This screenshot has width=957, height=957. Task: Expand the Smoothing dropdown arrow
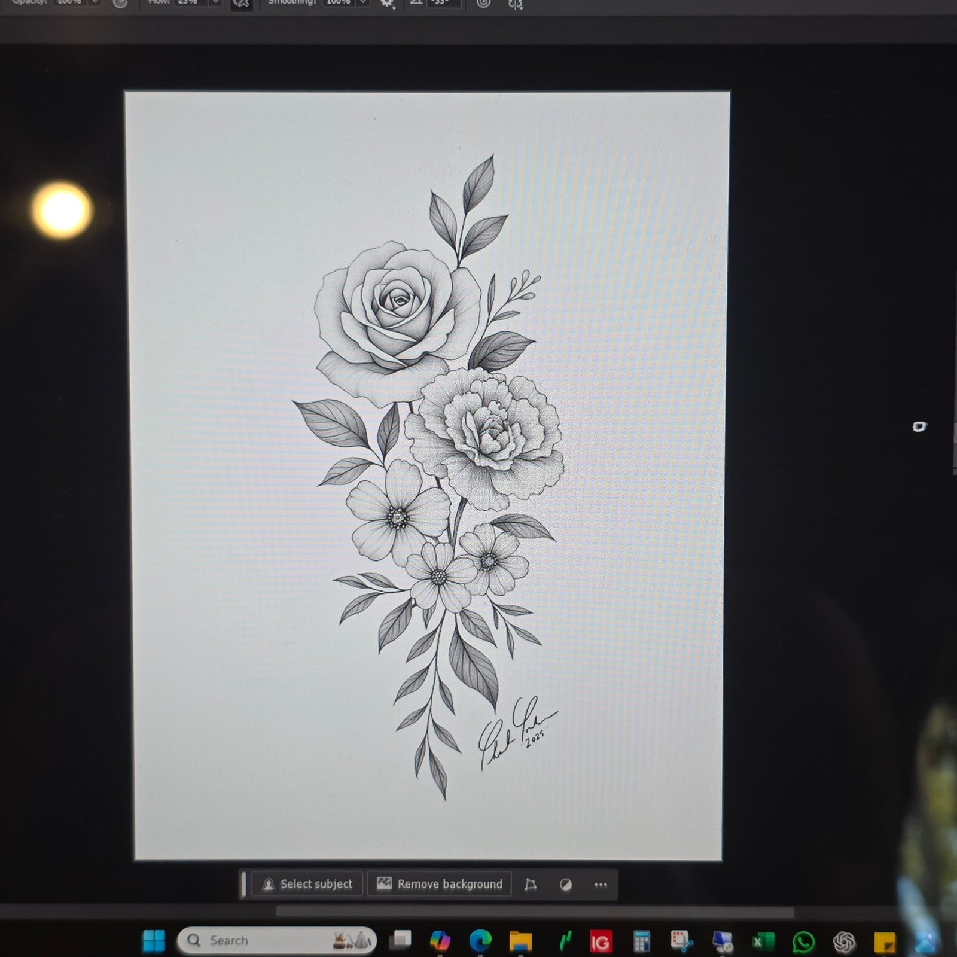362,2
